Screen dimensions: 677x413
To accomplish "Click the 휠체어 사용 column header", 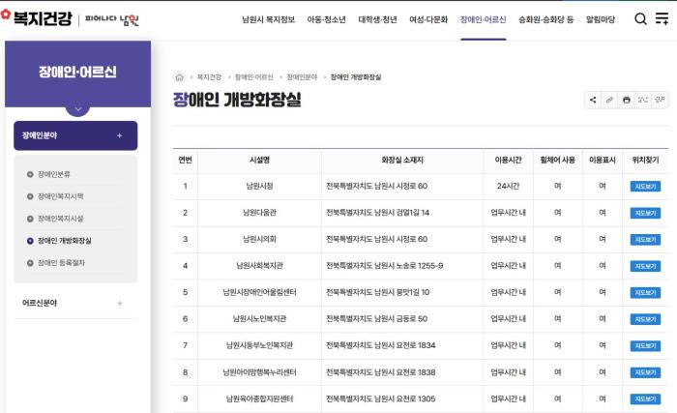I will point(557,160).
